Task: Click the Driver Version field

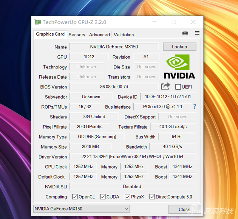Action: click(x=132, y=156)
